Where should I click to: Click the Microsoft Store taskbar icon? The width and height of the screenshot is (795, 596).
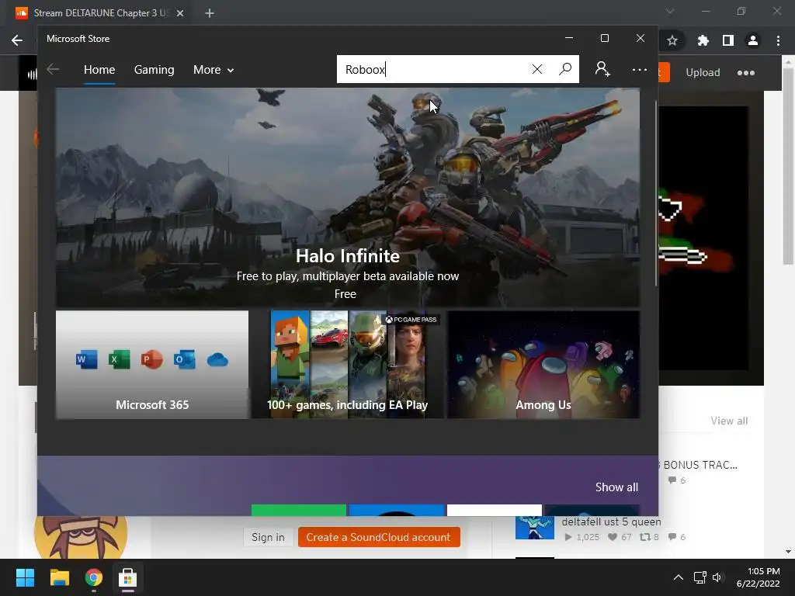point(128,577)
